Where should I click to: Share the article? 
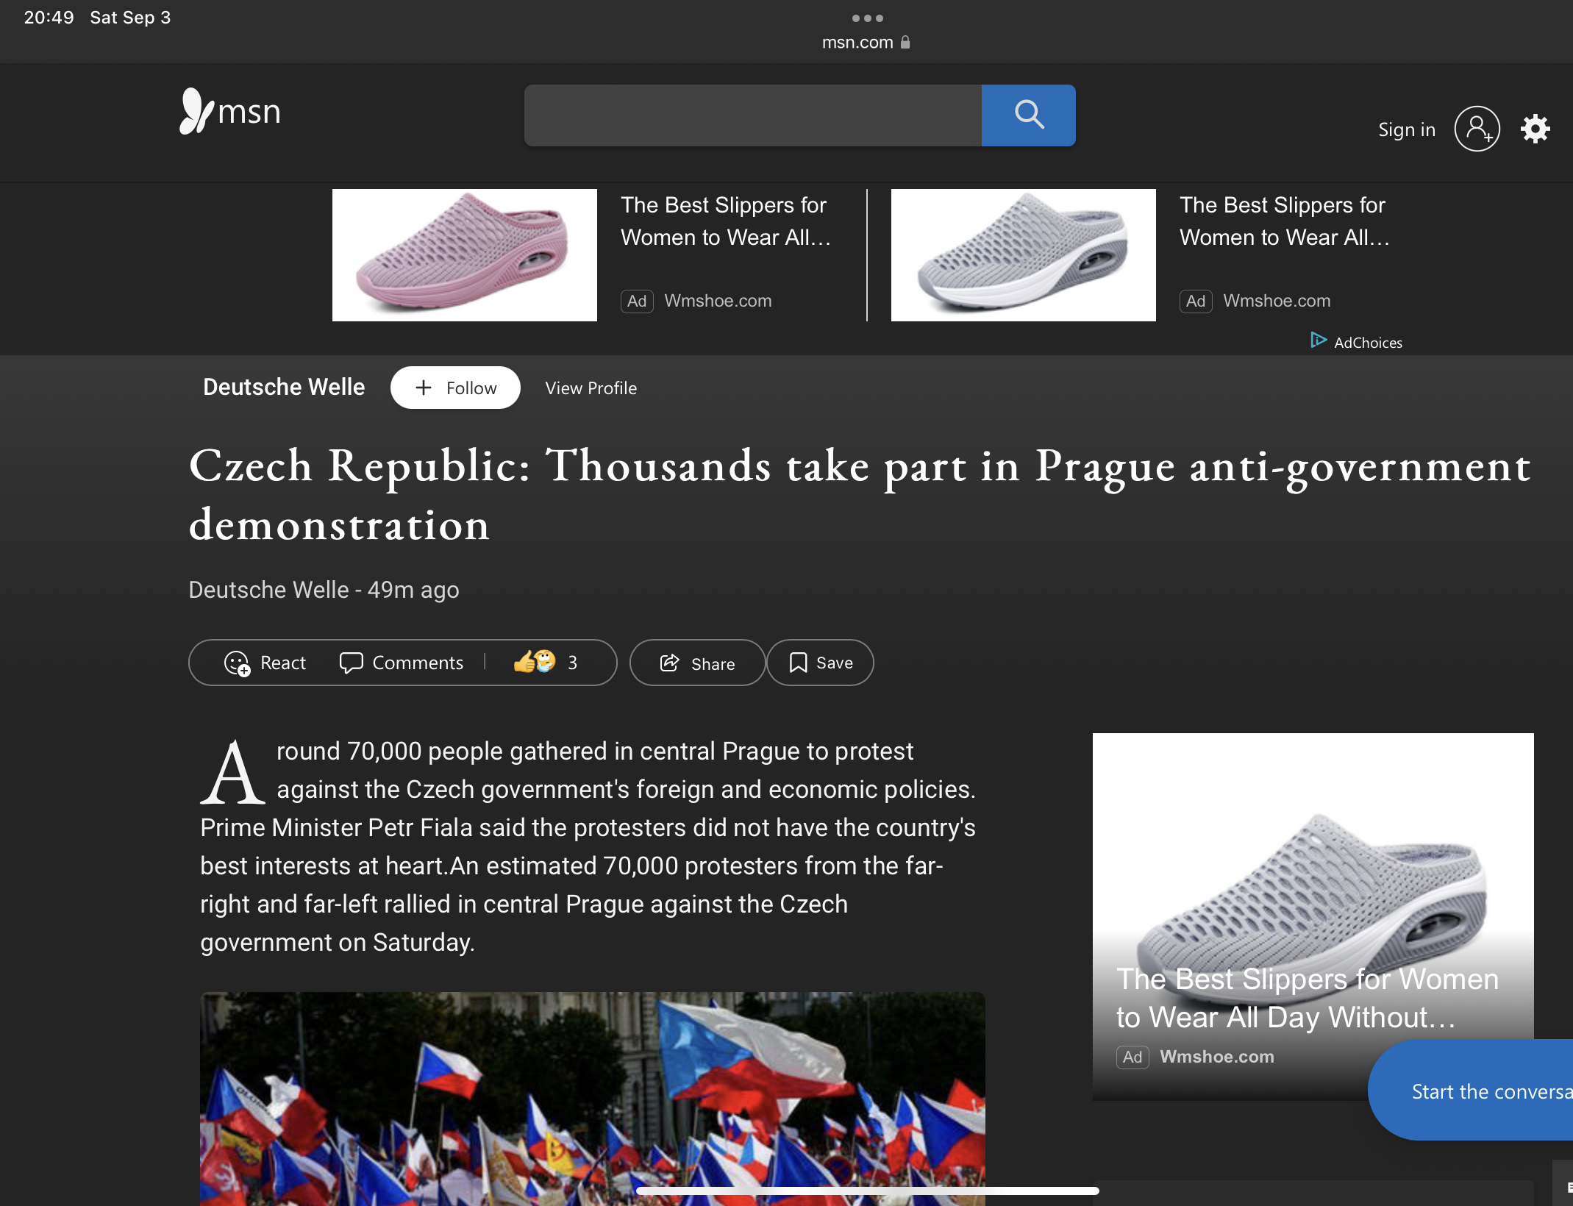click(x=697, y=663)
